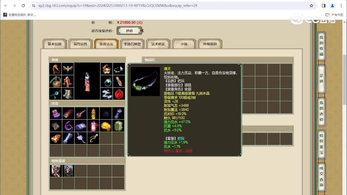The width and height of the screenshot is (347, 195).
Task: Switch to the 外观道具 tab
Action: coord(210,44)
